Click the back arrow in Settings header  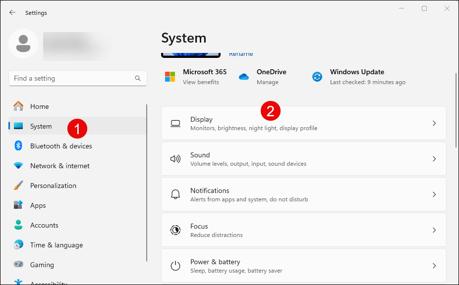(x=12, y=13)
